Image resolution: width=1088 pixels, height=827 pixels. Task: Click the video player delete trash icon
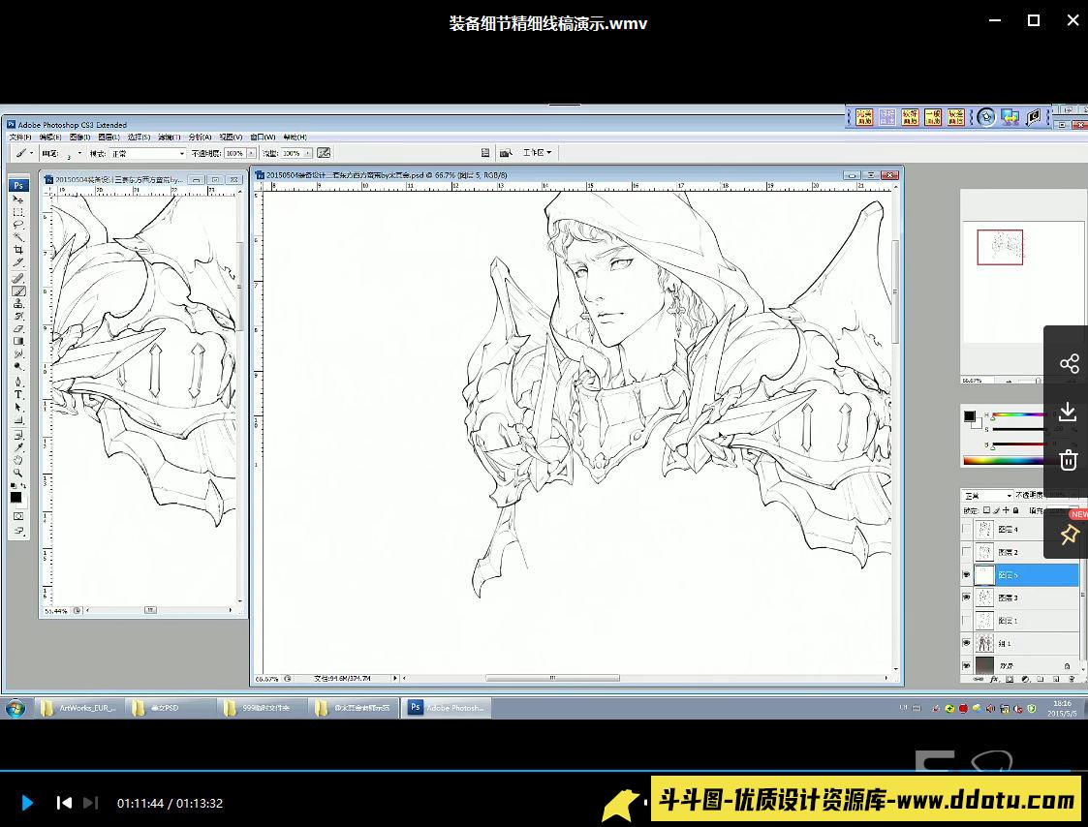click(1069, 460)
